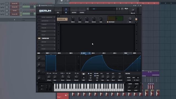Click the envelope SUSTAIN knob
The image size is (176, 99).
tap(68, 77)
